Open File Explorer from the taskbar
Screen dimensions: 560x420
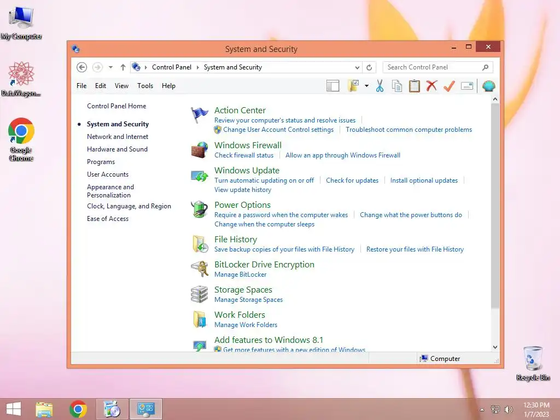[x=44, y=409]
